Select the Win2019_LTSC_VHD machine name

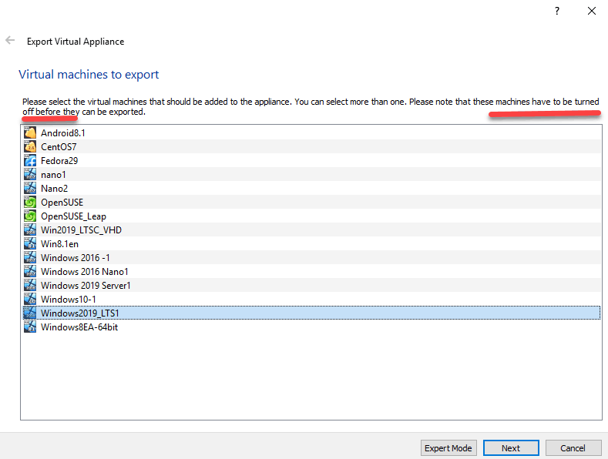pyautogui.click(x=81, y=230)
